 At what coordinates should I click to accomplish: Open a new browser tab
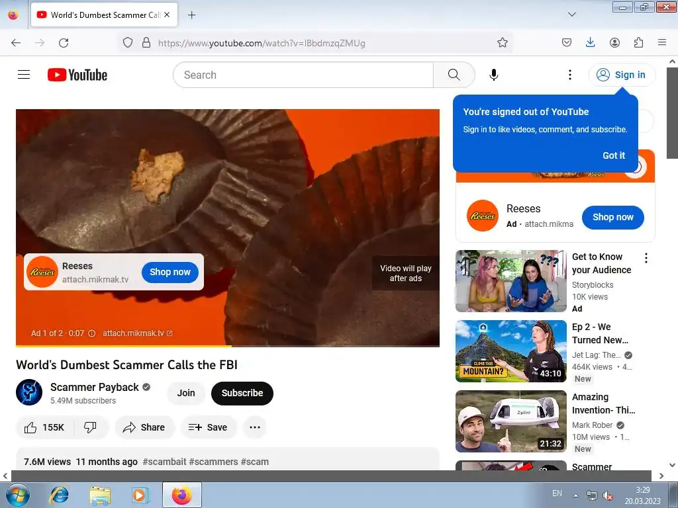pos(191,15)
